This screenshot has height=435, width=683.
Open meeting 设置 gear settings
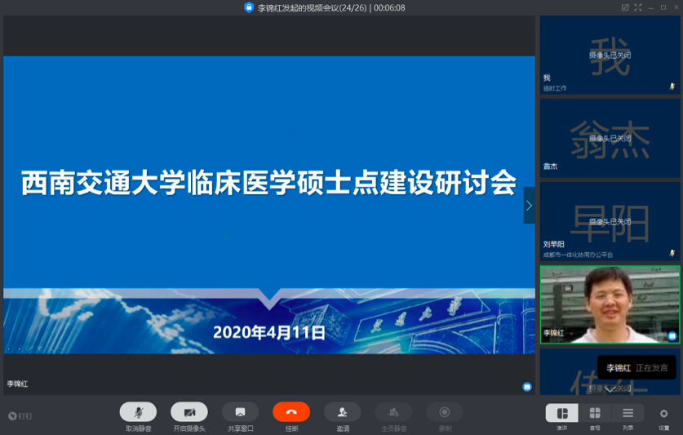(x=663, y=414)
